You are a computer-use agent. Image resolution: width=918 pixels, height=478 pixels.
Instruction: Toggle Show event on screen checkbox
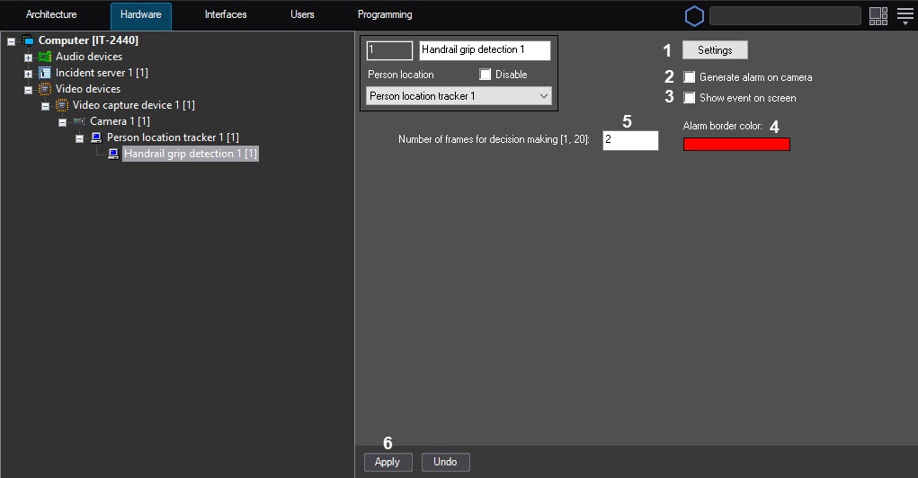pyautogui.click(x=690, y=98)
